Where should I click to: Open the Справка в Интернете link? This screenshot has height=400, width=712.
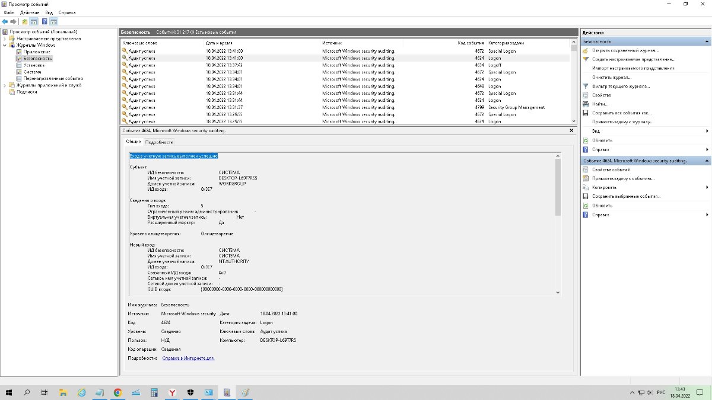click(188, 358)
